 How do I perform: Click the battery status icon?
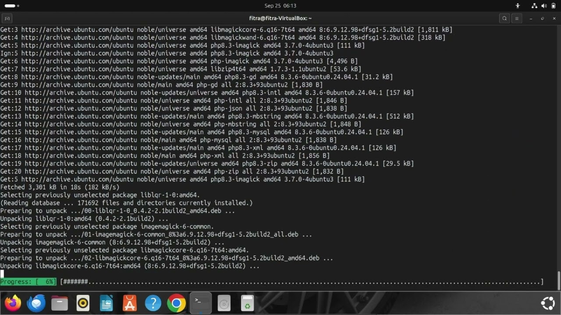click(x=553, y=6)
